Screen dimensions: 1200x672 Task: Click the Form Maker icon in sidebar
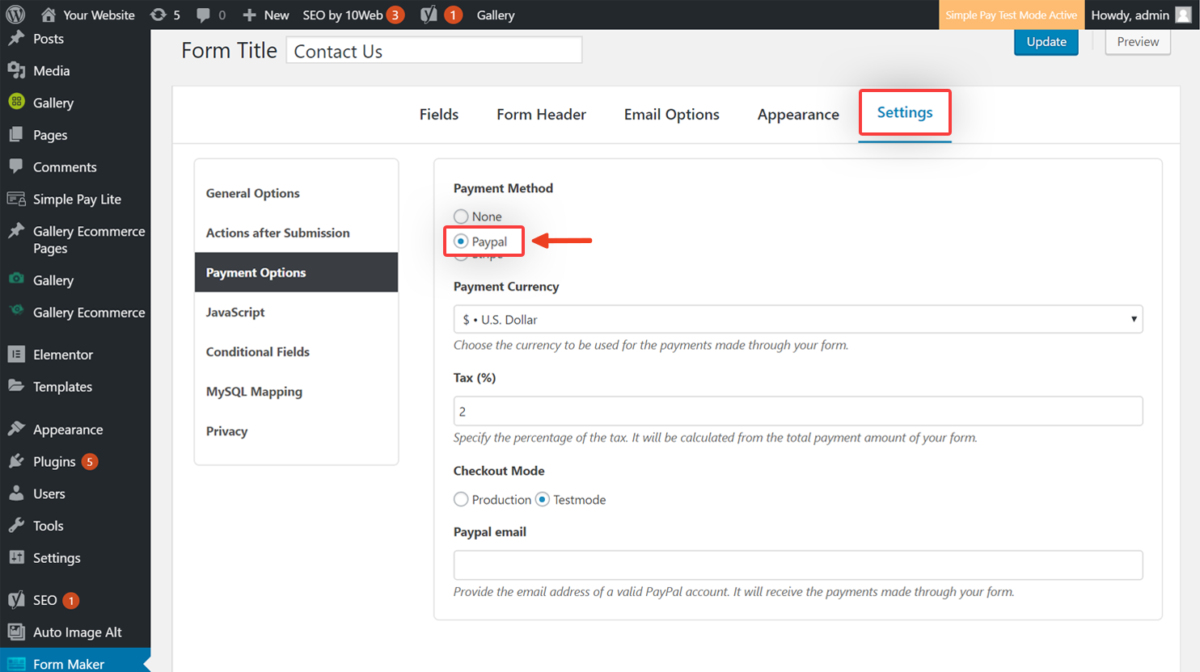16,664
